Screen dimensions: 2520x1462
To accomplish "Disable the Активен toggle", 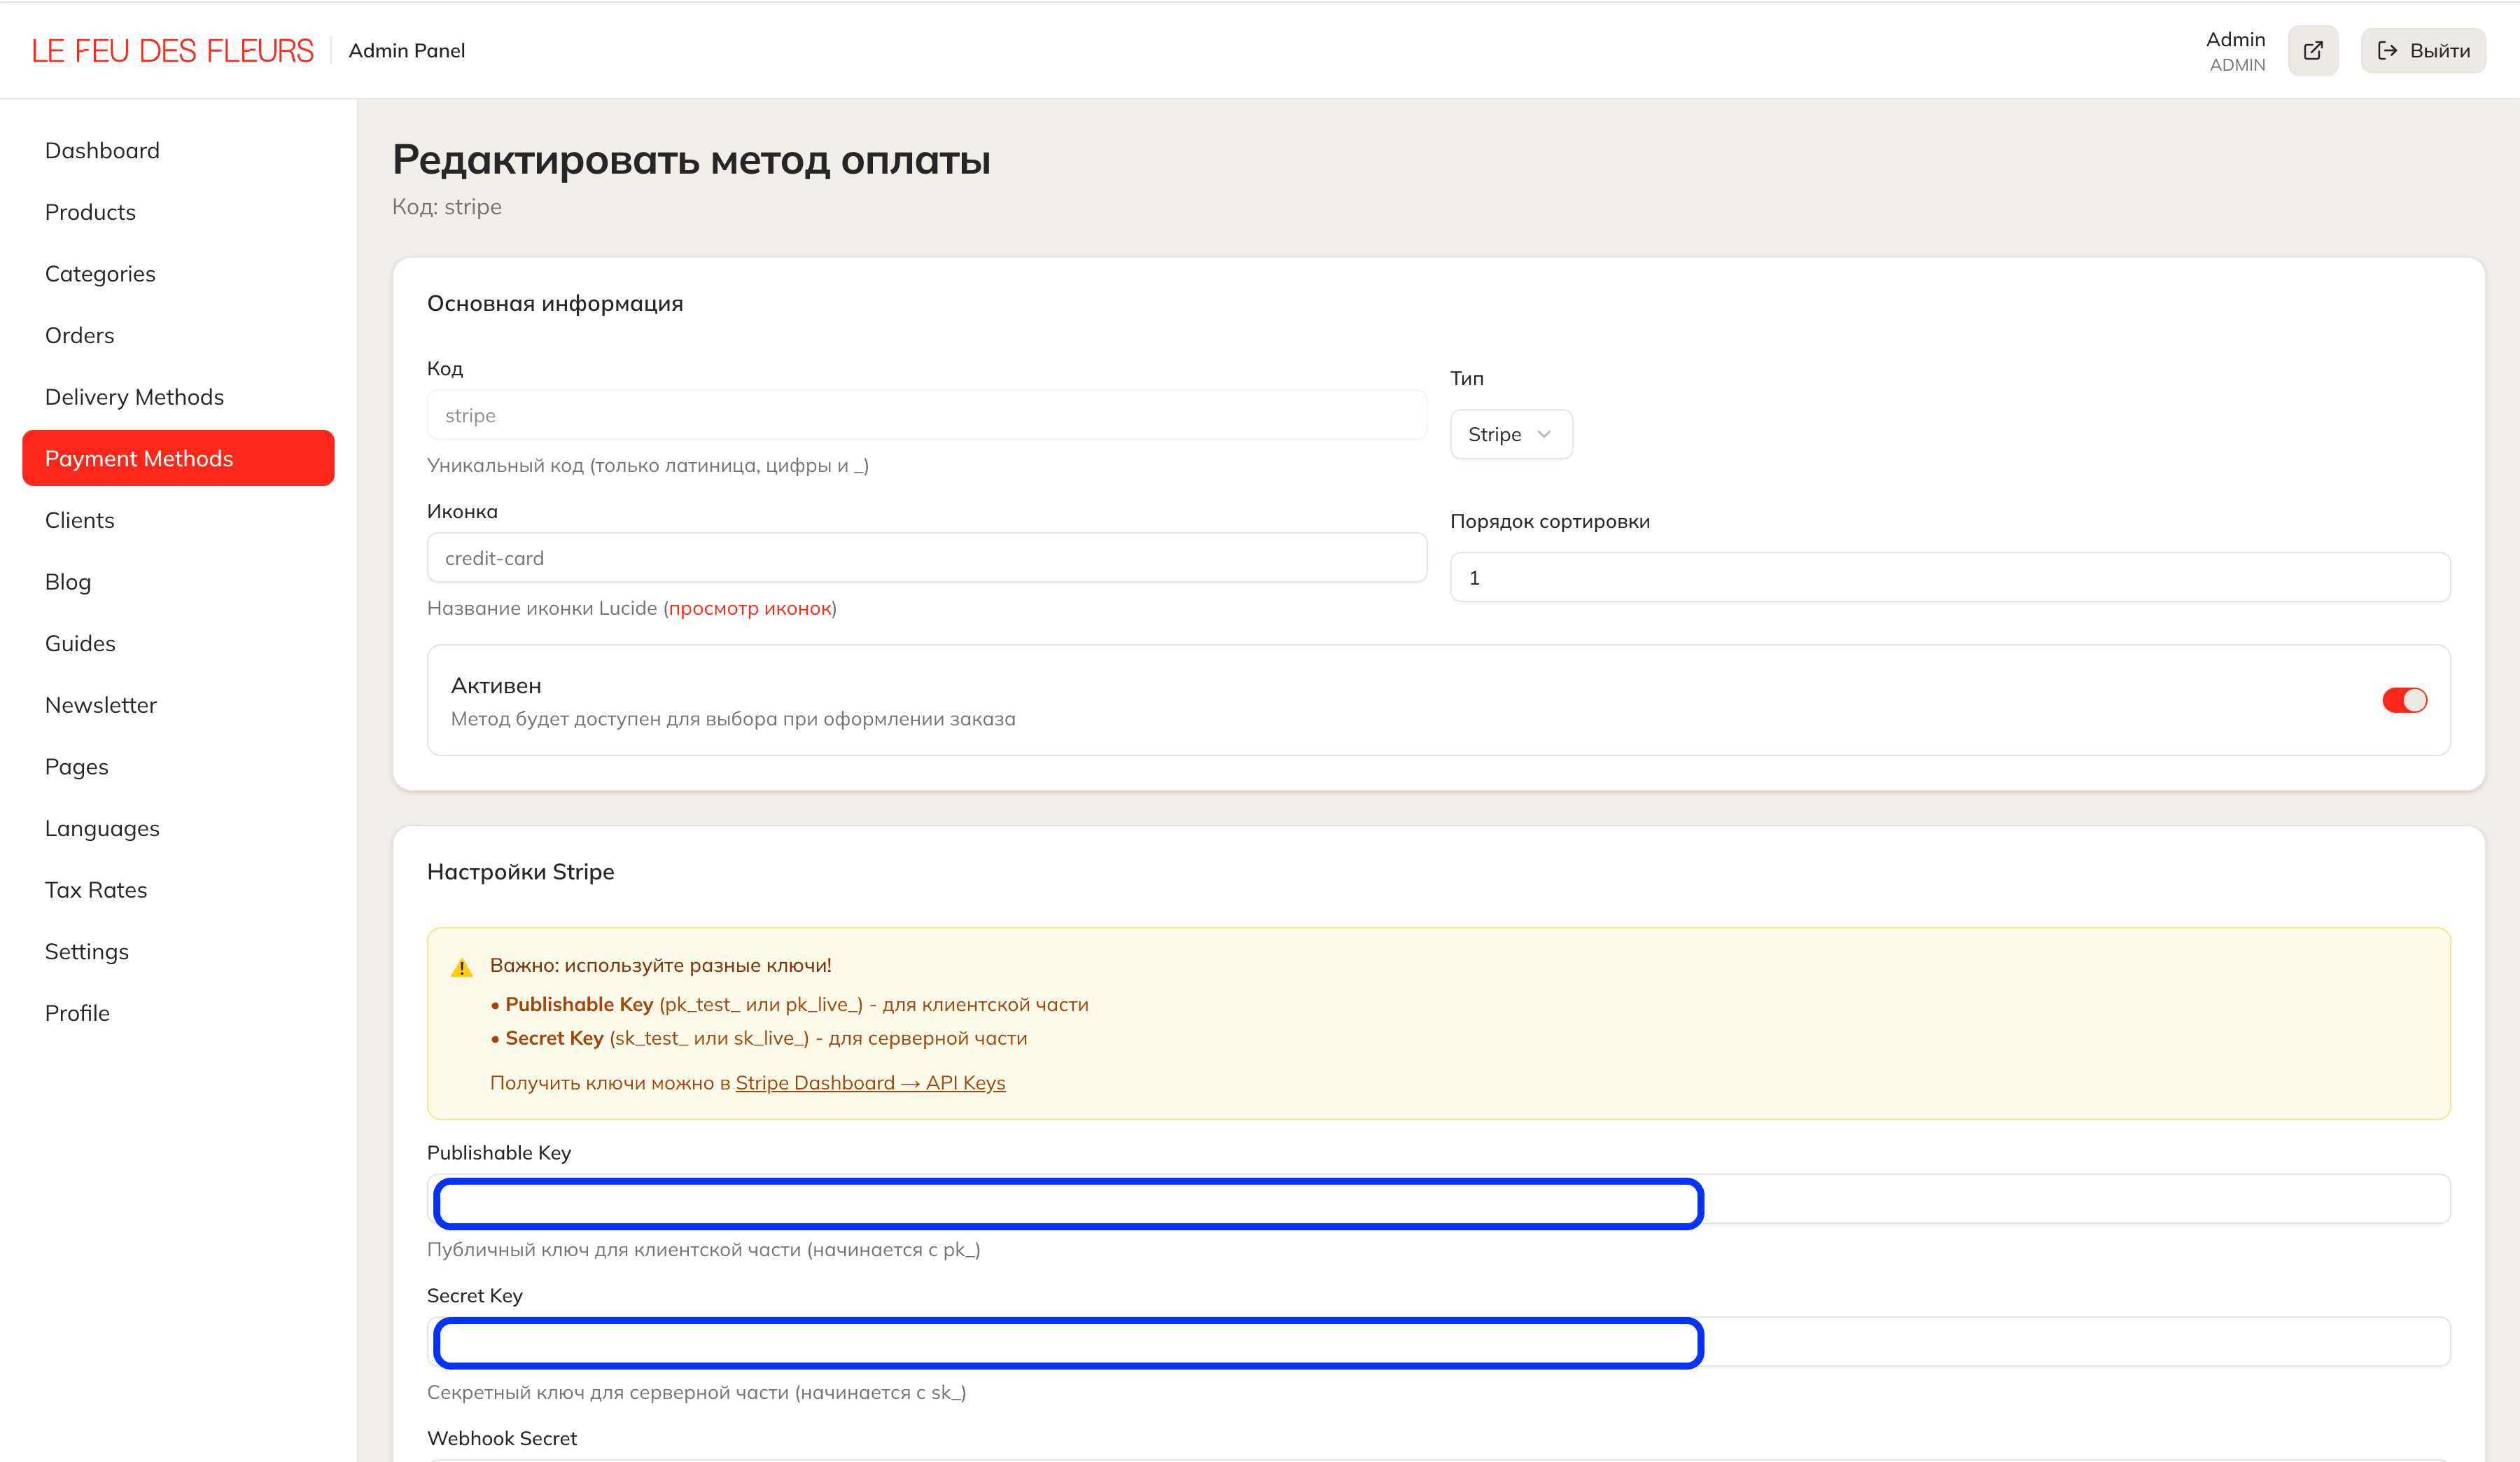I will (x=2405, y=700).
